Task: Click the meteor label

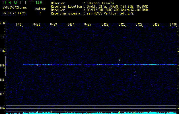Action: (x=40, y=9)
